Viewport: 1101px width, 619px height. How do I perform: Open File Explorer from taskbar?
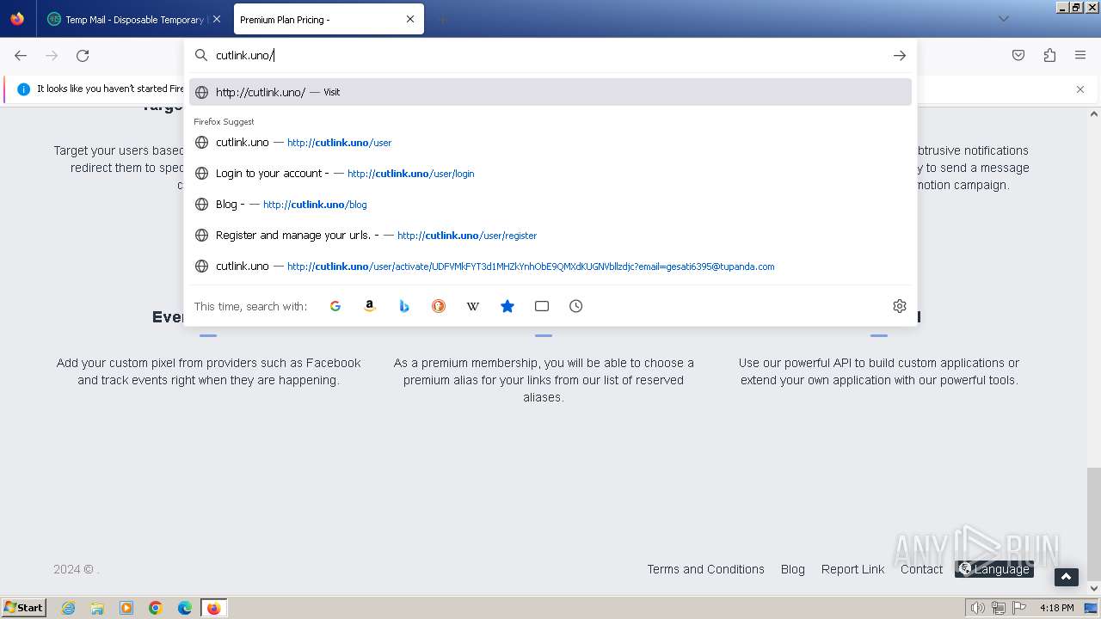pyautogui.click(x=97, y=608)
